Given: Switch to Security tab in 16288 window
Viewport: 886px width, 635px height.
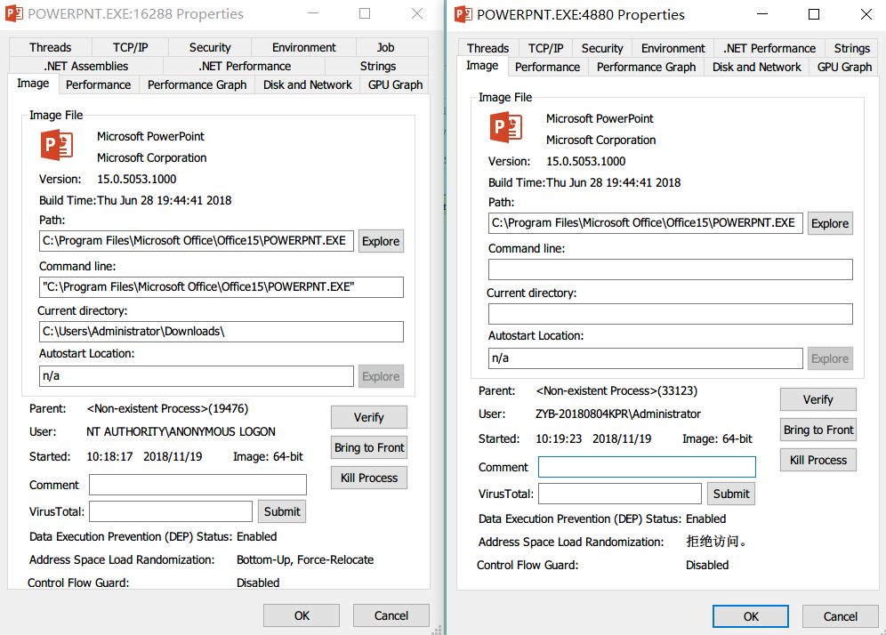Looking at the screenshot, I should 210,47.
